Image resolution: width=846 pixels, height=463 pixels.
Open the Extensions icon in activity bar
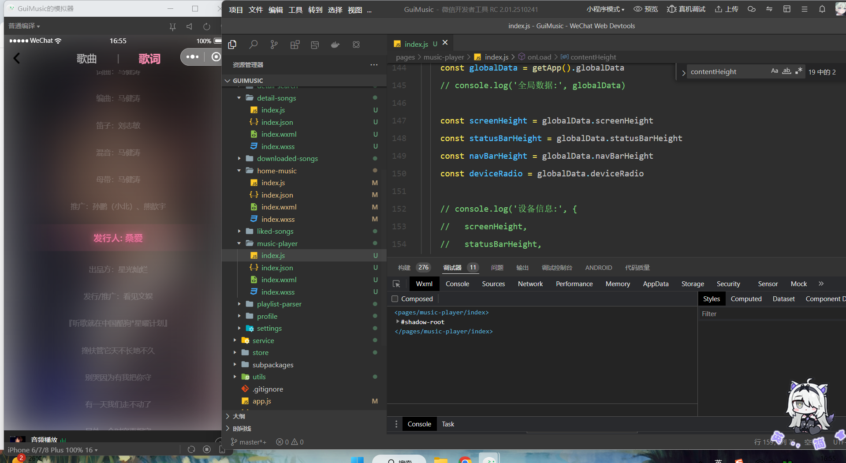(x=295, y=45)
